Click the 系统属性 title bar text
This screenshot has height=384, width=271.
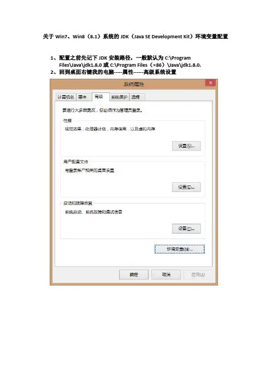click(134, 84)
